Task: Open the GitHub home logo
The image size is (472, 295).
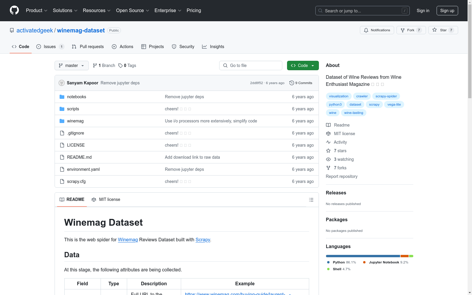Action: (x=14, y=10)
